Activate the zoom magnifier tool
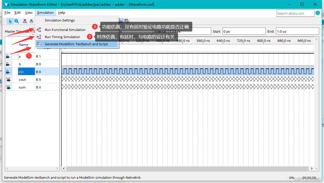 pos(17,21)
